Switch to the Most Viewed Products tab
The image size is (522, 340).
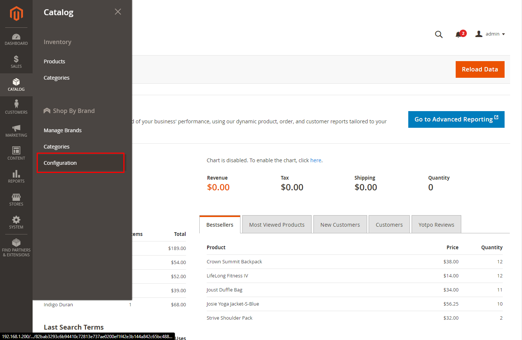click(x=277, y=225)
